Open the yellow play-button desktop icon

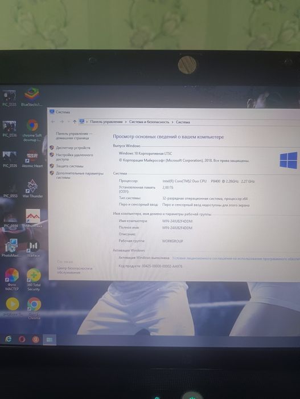pyautogui.click(x=12, y=307)
